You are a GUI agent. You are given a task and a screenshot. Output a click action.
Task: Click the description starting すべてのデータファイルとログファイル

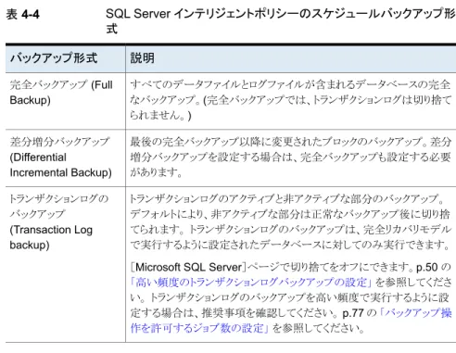[290, 100]
